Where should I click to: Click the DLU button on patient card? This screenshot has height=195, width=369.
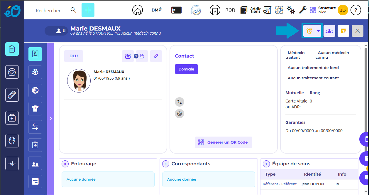point(74,56)
